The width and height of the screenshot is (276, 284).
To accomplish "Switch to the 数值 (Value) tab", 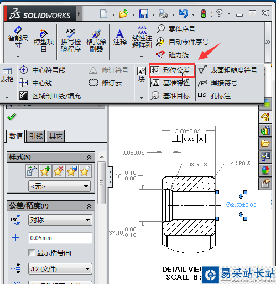I will tap(15, 136).
